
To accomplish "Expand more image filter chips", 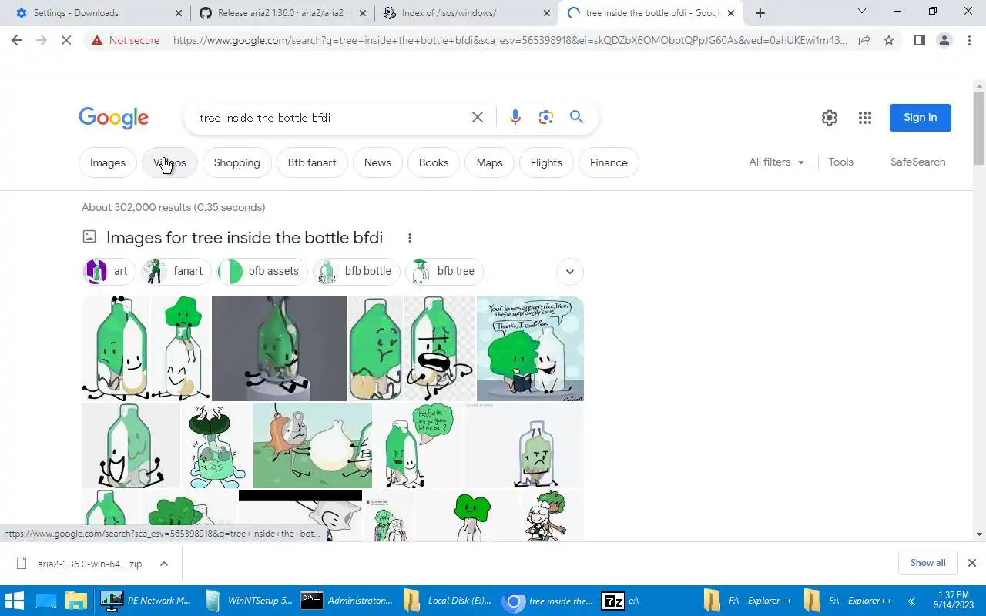I will 570,271.
